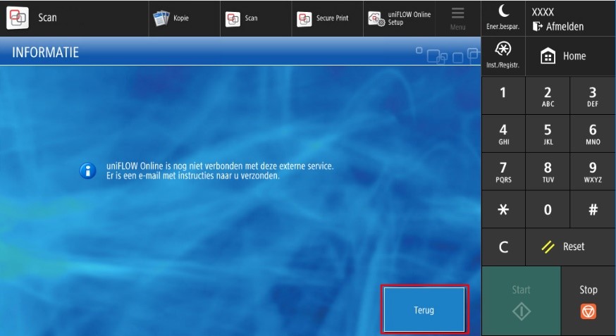Tap the Afmelden logout button
Screen dimensions: 616x336
coord(559,27)
